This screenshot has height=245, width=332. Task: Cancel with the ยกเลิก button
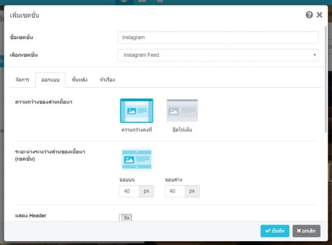pos(306,231)
